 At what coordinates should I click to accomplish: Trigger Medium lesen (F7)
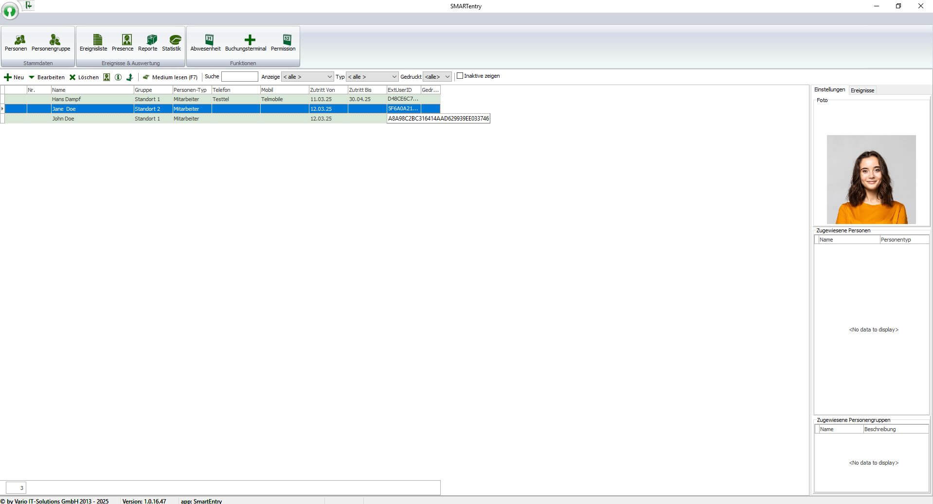(171, 77)
